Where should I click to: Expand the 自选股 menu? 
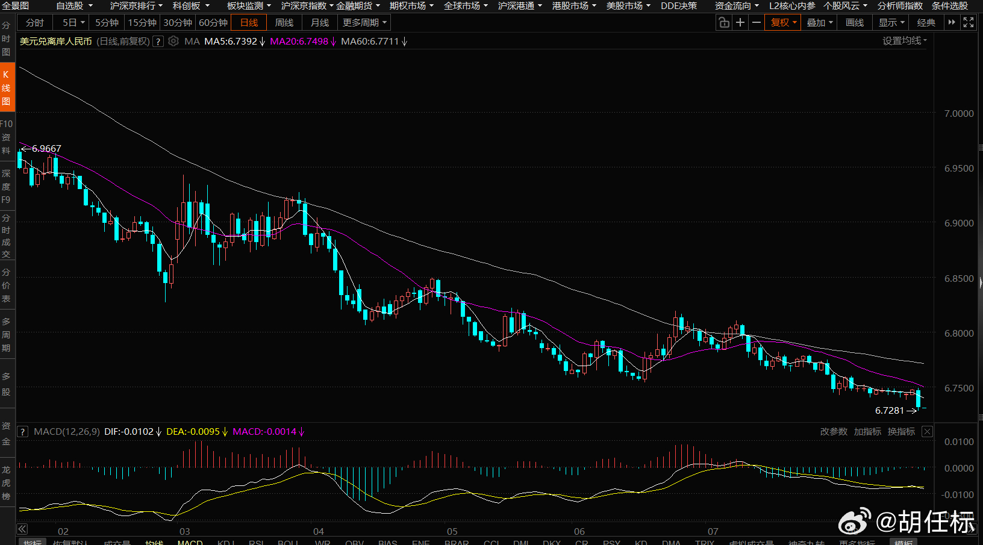[x=74, y=6]
